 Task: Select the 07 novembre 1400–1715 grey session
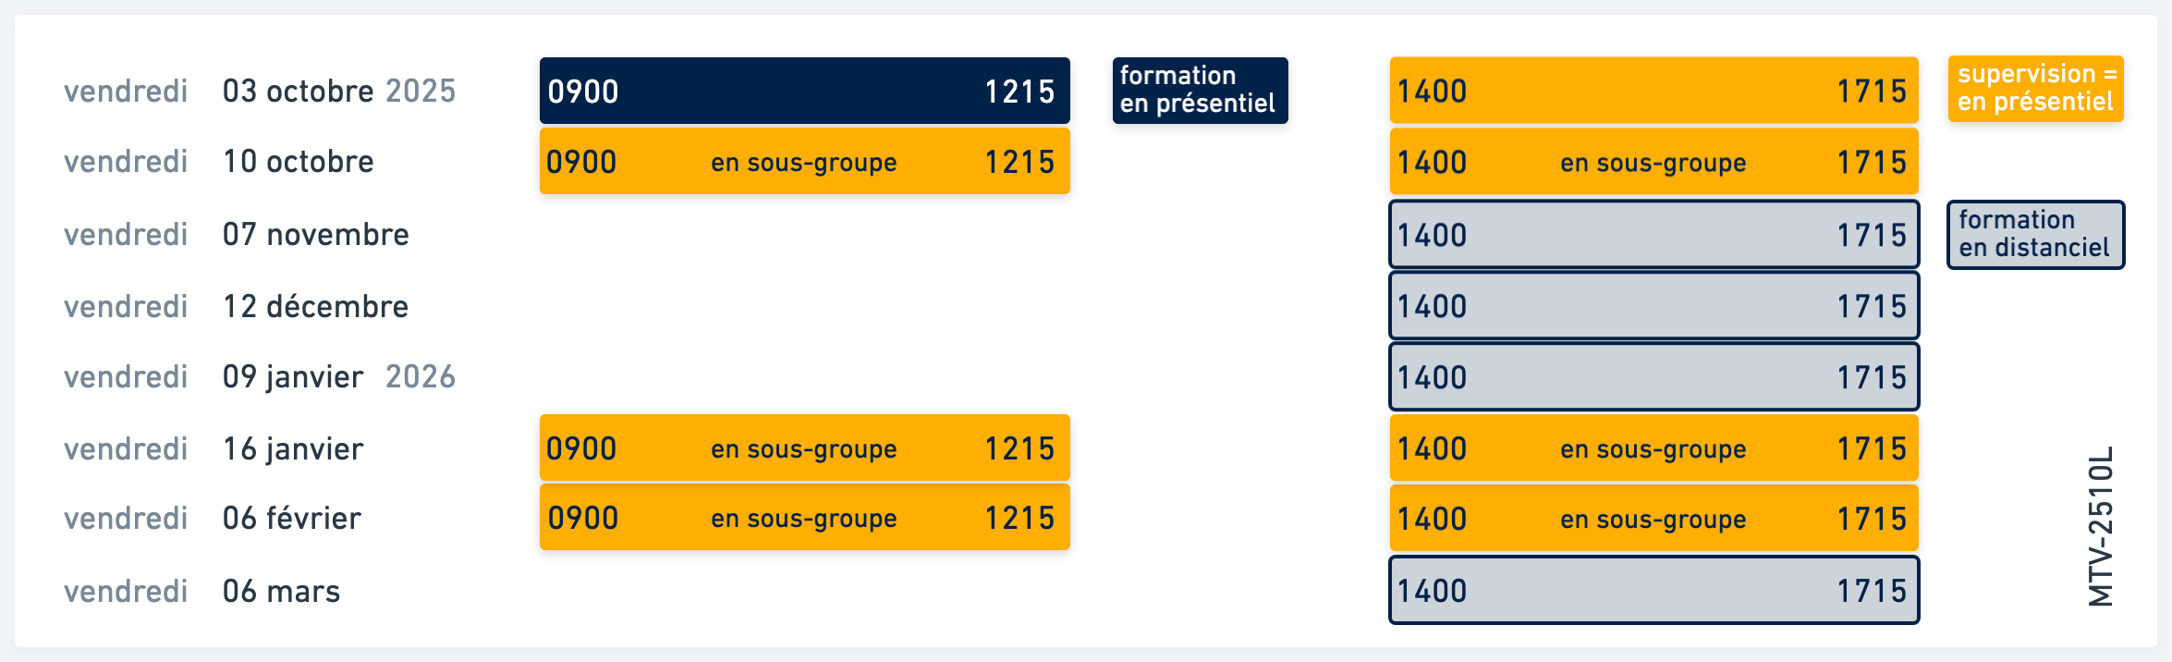[x=1653, y=235]
